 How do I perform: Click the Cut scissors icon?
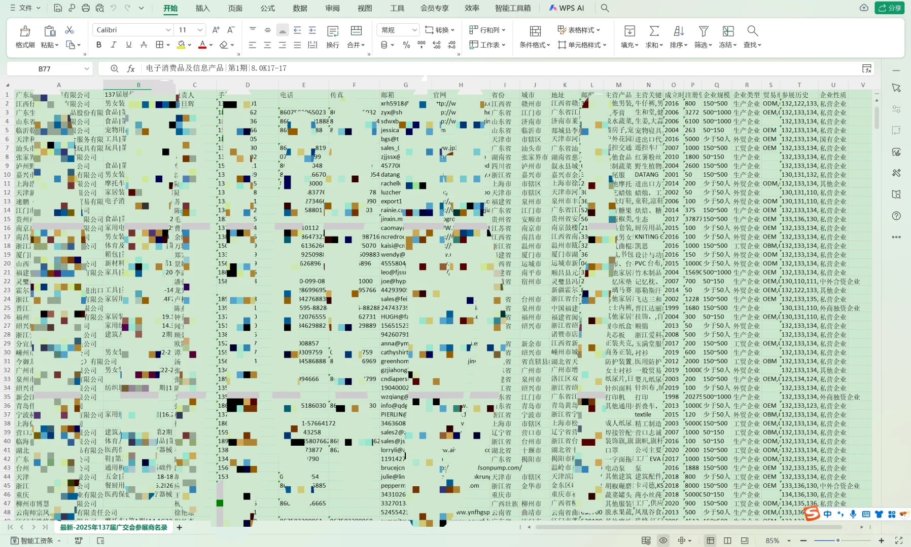[69, 30]
